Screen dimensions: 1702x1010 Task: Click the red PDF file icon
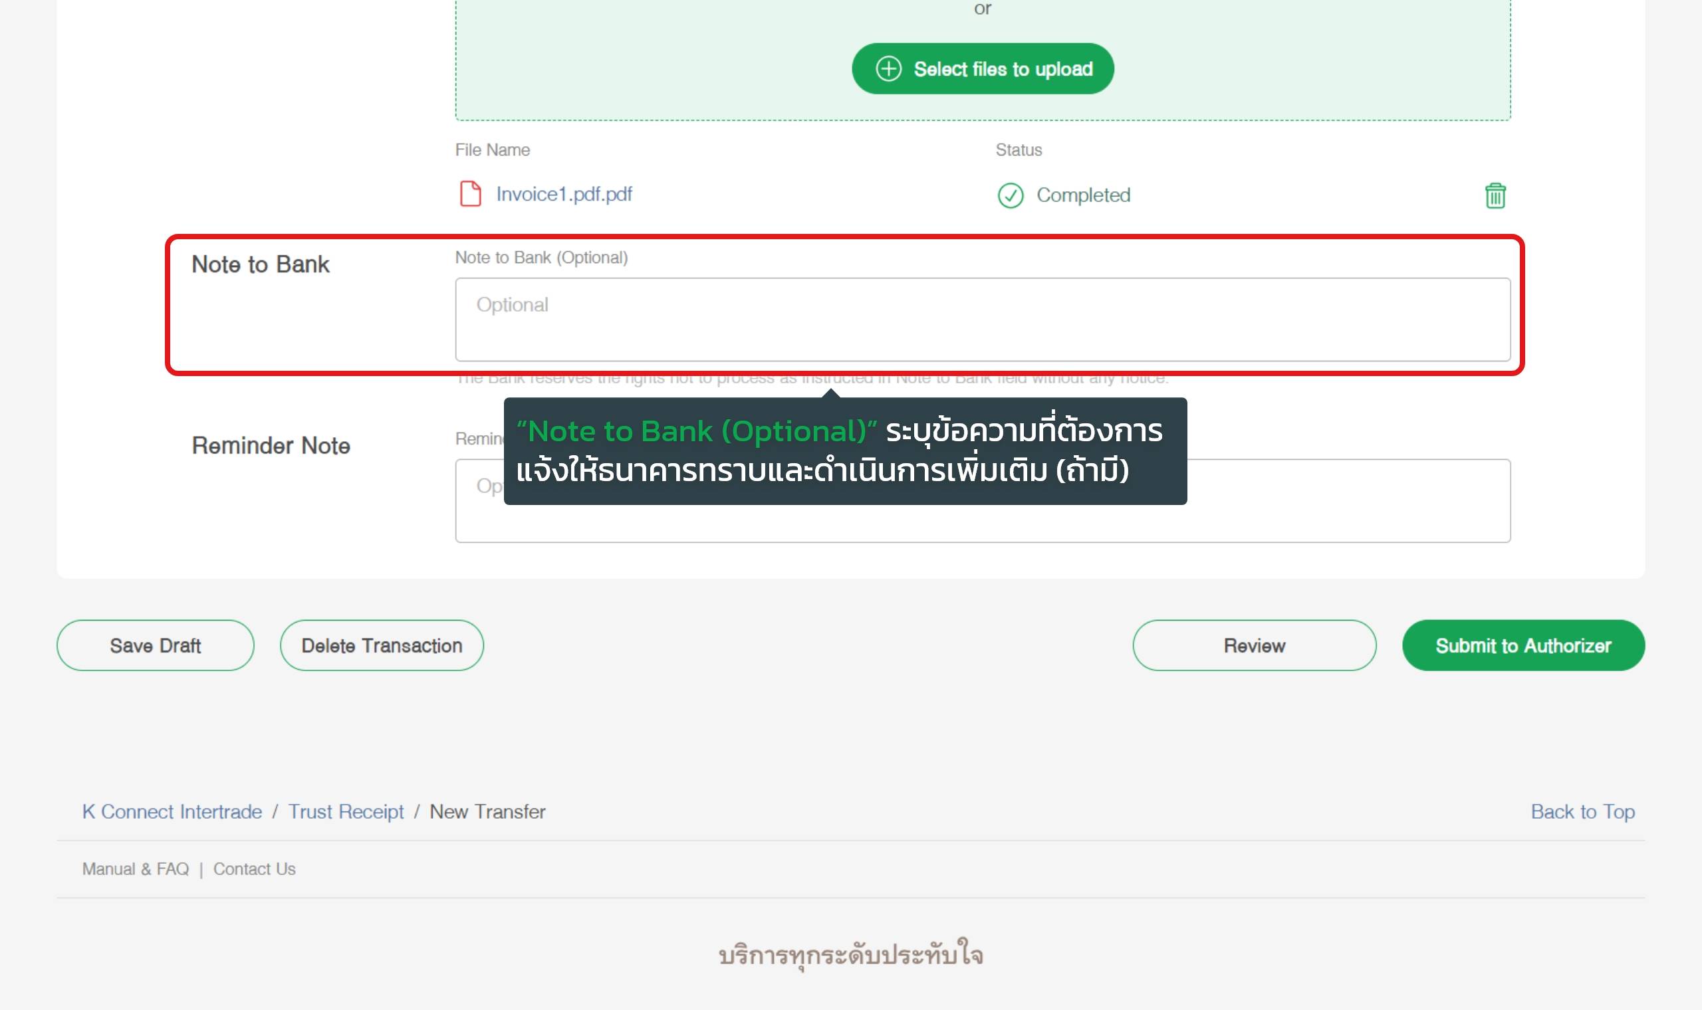click(x=470, y=194)
